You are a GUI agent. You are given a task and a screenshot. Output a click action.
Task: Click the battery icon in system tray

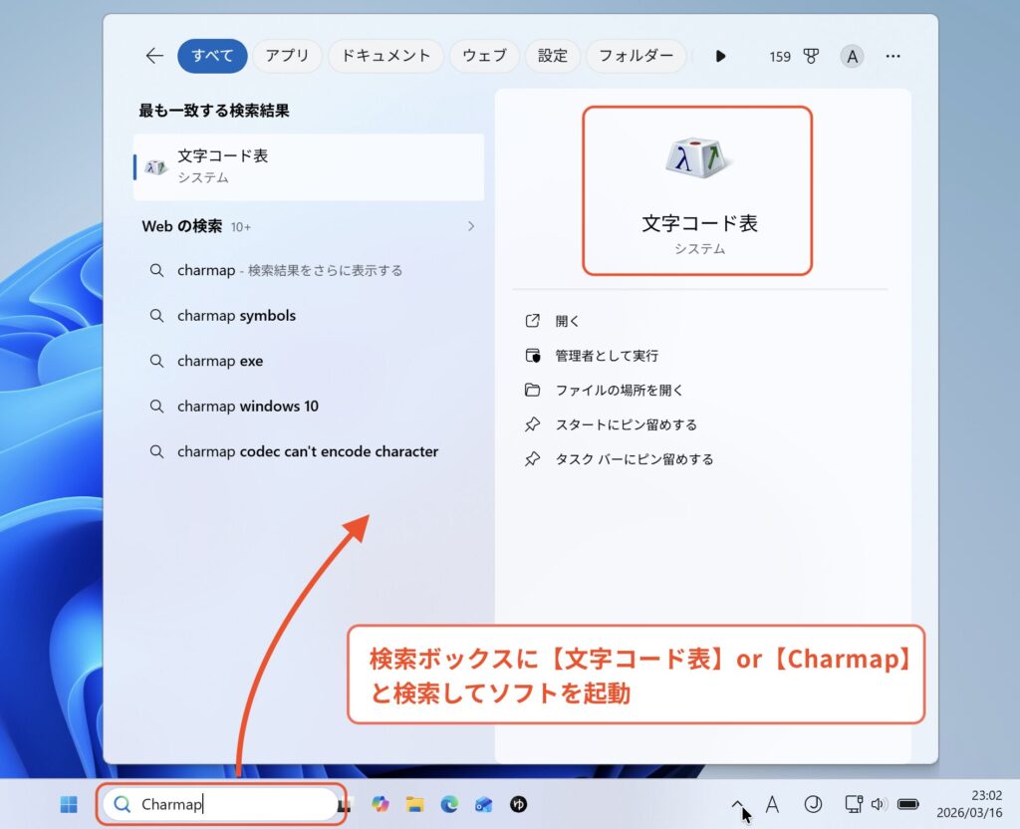click(x=907, y=804)
